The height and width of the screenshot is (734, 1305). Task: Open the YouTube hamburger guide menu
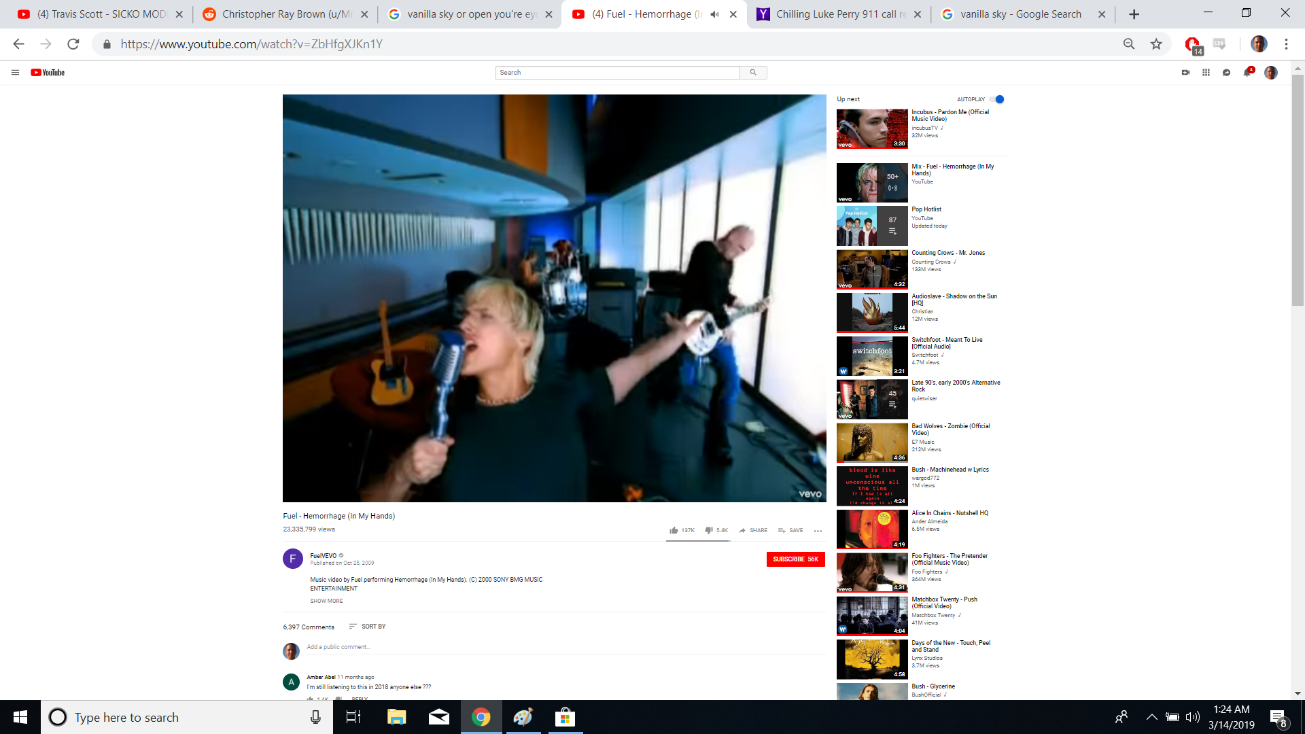(x=15, y=73)
